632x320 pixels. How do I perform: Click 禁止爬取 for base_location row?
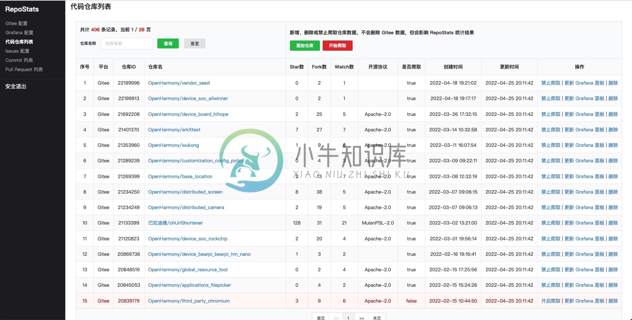551,176
